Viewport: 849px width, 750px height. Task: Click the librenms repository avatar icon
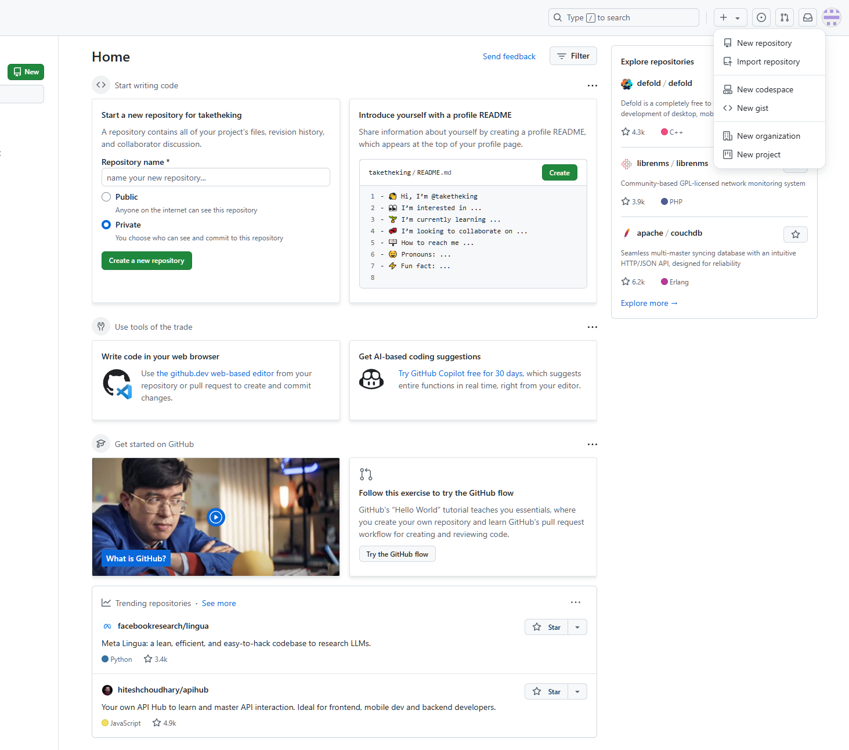(x=627, y=164)
